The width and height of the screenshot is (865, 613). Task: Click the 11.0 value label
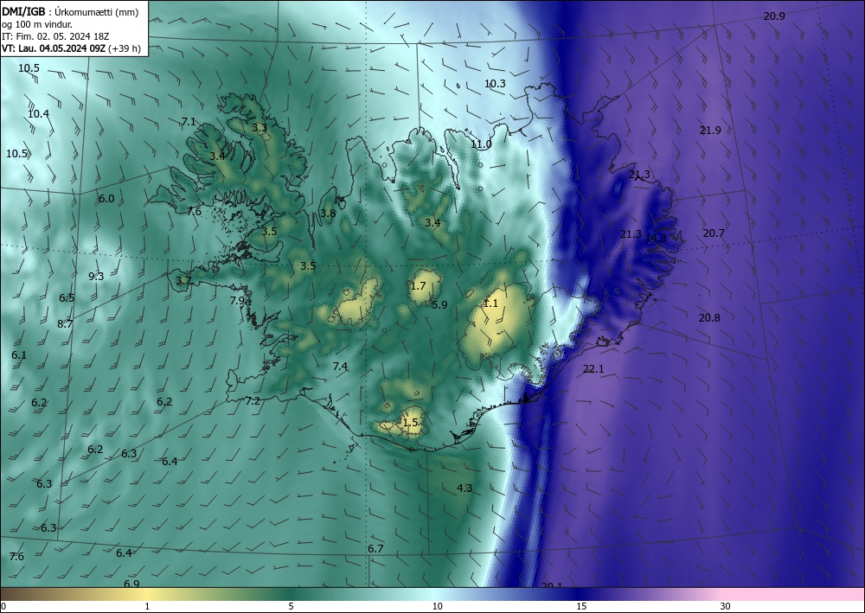click(481, 144)
